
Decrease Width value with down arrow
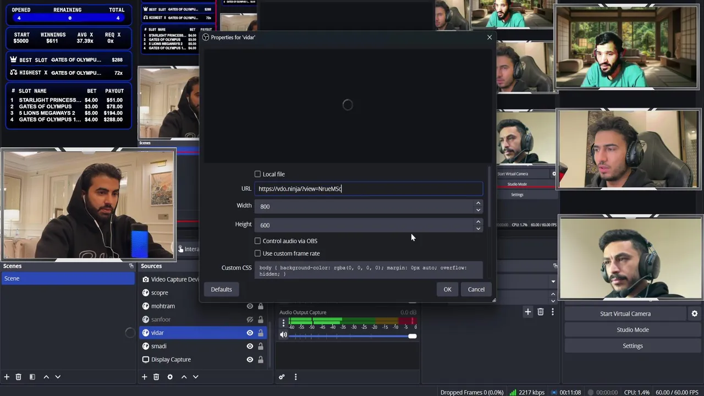click(478, 210)
